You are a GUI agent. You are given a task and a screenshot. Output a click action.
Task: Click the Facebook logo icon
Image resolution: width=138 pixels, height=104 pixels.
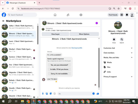coord(4,15)
